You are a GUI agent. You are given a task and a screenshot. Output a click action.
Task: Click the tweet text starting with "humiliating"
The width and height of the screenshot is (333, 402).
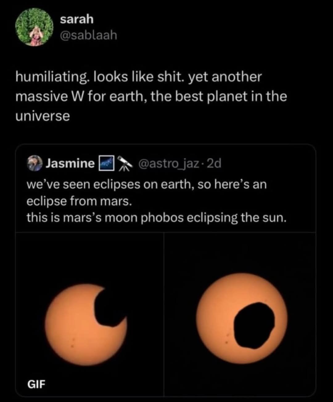pos(138,77)
